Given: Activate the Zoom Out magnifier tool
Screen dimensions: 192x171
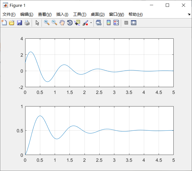Looking at the screenshot, I should pos(54,23).
